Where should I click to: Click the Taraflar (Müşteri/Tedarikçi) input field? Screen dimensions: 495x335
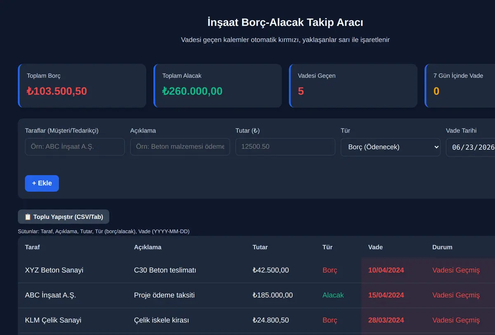coord(75,147)
